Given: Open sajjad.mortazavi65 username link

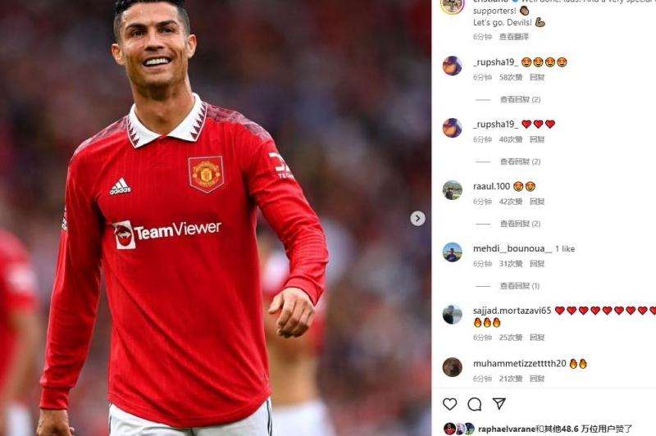Looking at the screenshot, I should click(x=512, y=311).
